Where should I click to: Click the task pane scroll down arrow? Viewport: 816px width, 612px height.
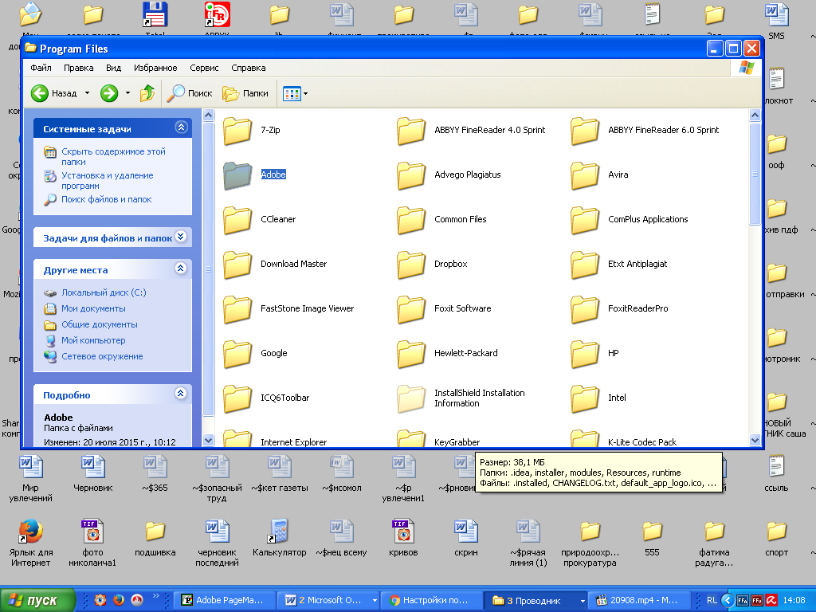208,440
